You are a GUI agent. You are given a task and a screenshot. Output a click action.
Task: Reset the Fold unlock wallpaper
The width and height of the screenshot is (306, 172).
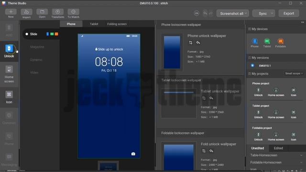(x=211, y=151)
